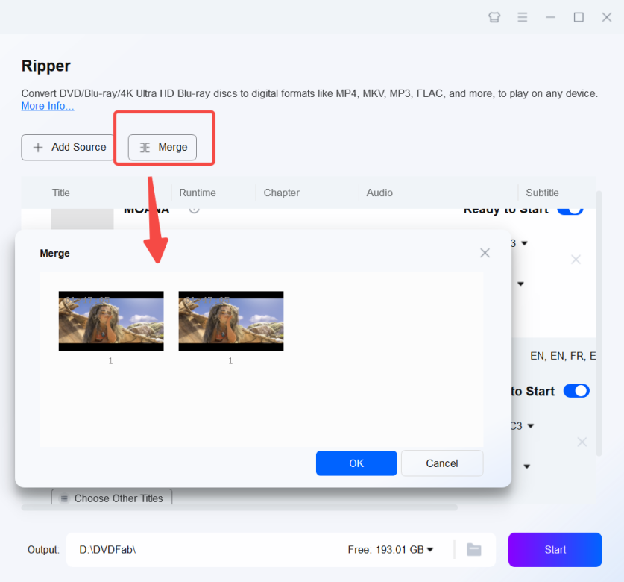The height and width of the screenshot is (582, 624).
Task: Open the output folder icon
Action: click(474, 550)
